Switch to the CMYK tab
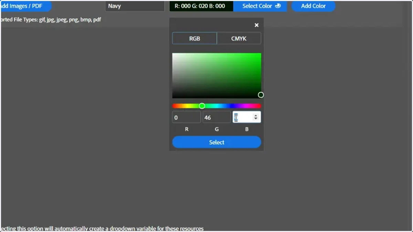 click(239, 38)
